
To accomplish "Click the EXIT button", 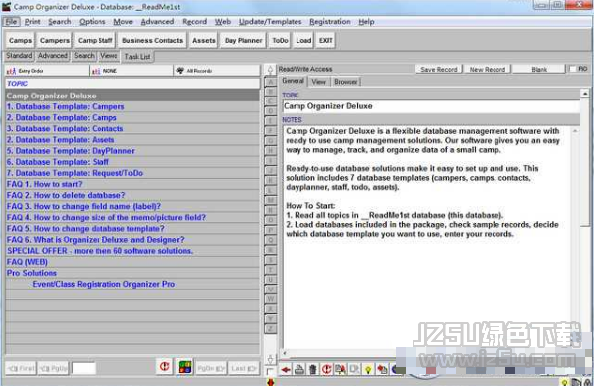I will [x=325, y=40].
